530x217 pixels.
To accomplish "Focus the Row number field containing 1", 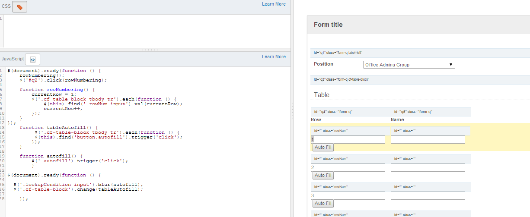I will coord(348,139).
